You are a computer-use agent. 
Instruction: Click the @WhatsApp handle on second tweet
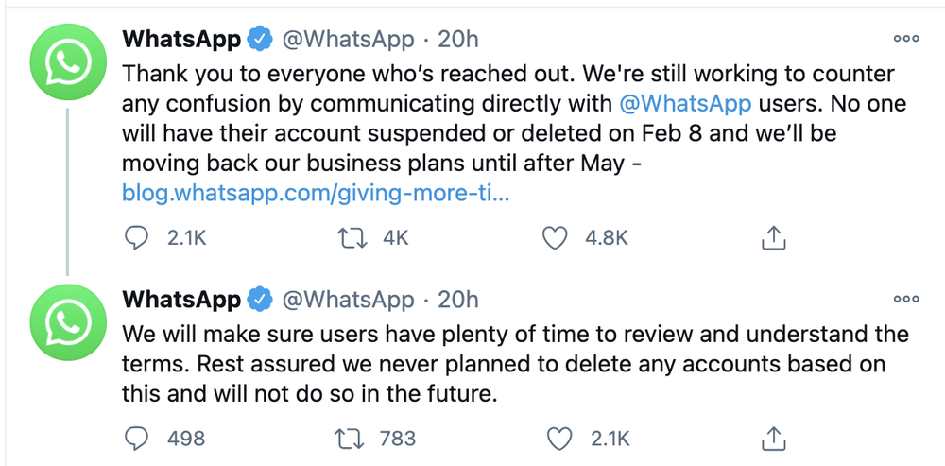coord(349,300)
